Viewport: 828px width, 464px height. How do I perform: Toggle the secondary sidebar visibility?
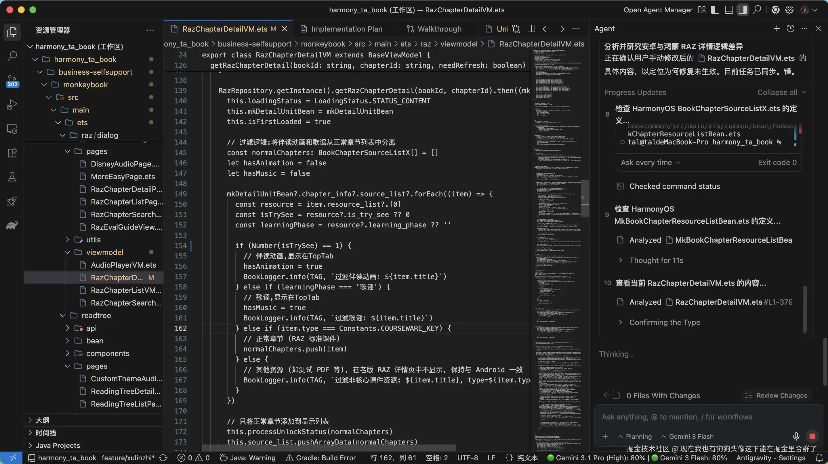[x=743, y=10]
